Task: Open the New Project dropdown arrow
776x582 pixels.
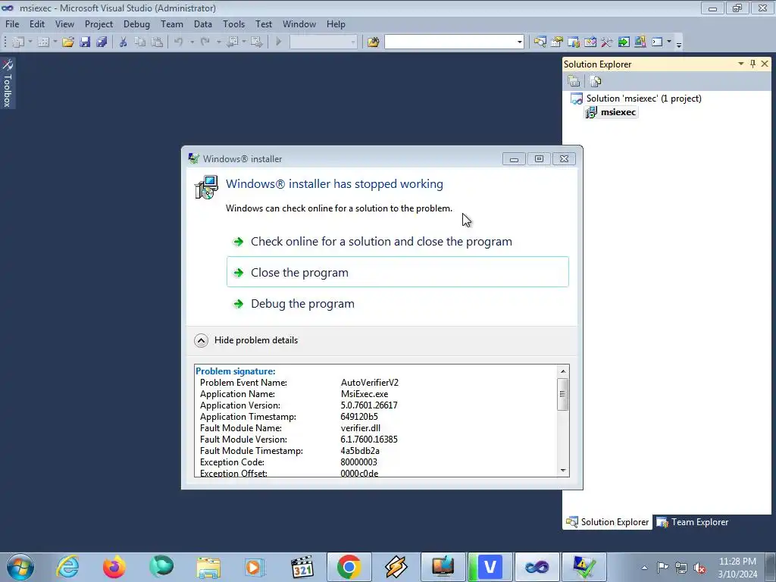Action: tap(30, 42)
